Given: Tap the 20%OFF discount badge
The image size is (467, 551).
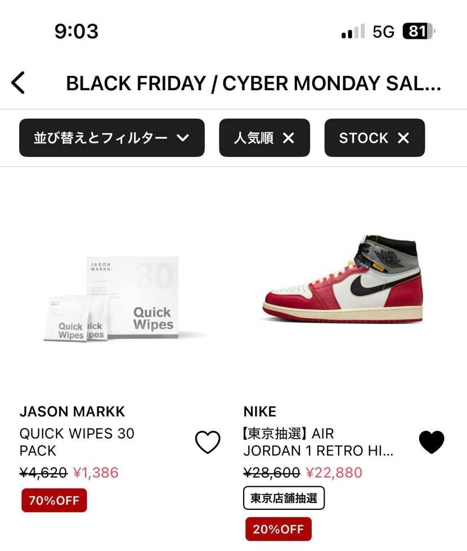Looking at the screenshot, I should pyautogui.click(x=278, y=529).
